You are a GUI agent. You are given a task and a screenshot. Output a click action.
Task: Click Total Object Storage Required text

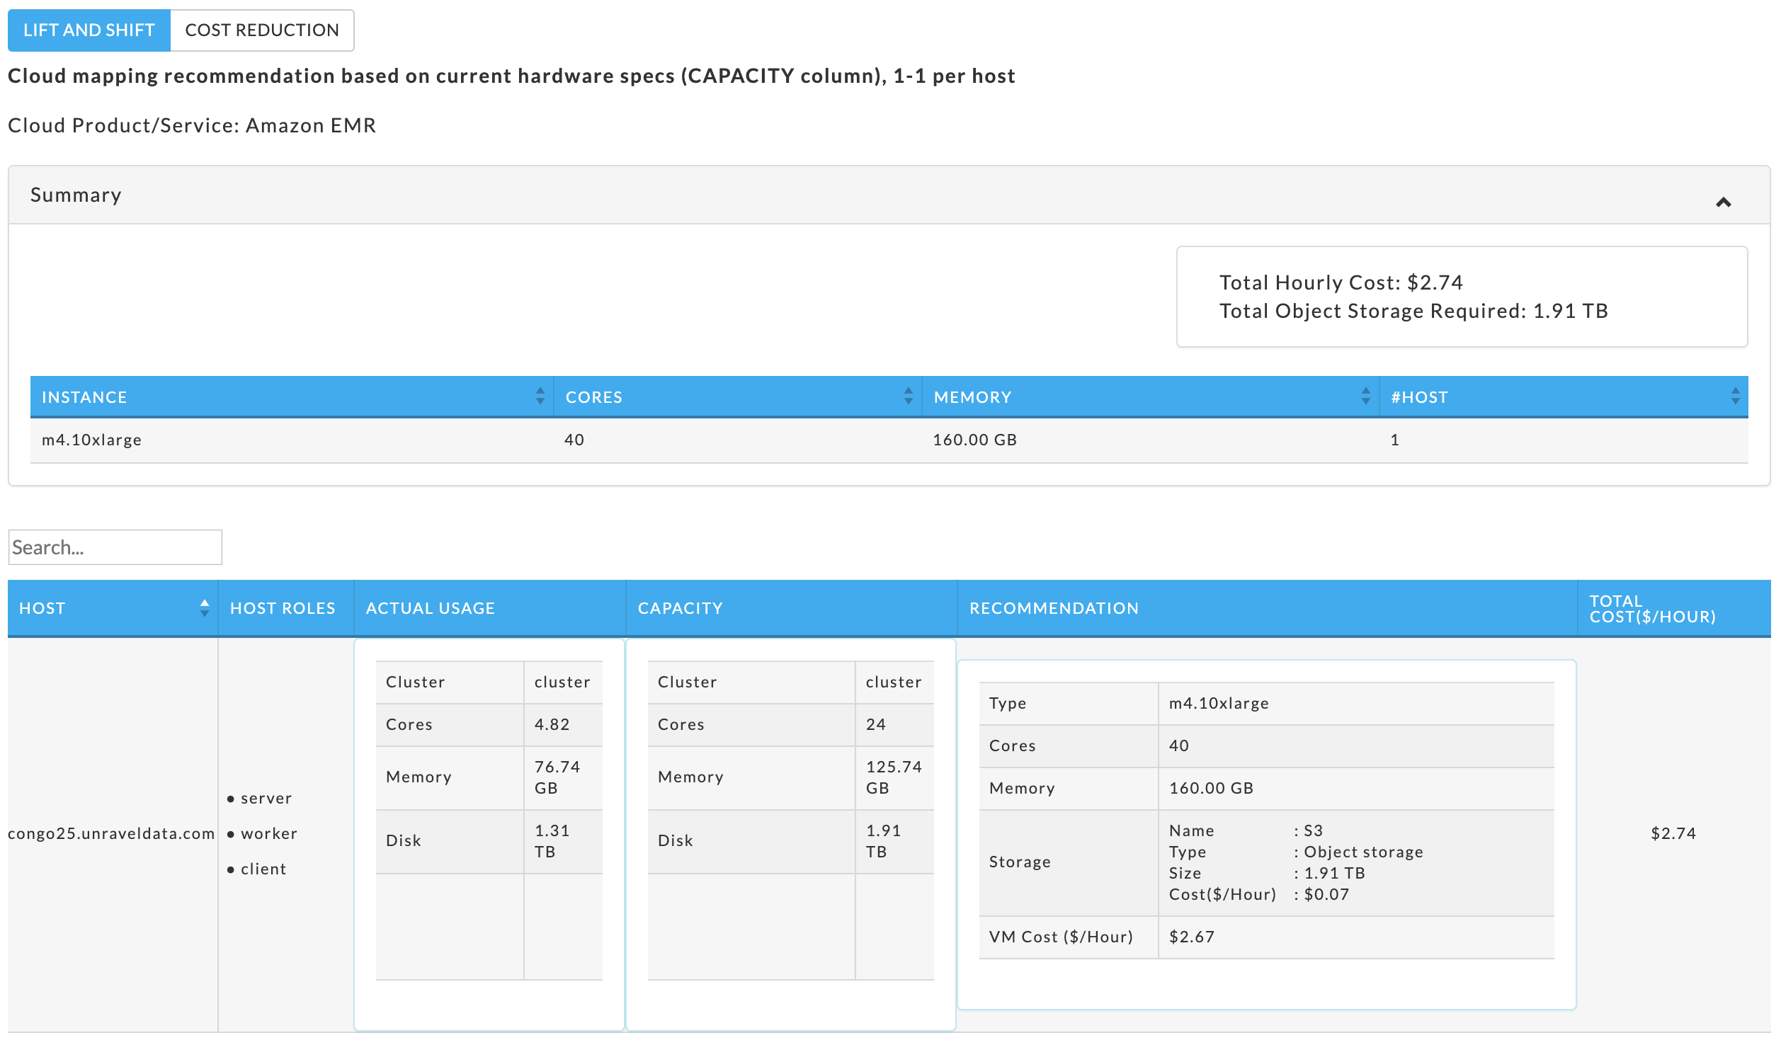click(x=1413, y=311)
